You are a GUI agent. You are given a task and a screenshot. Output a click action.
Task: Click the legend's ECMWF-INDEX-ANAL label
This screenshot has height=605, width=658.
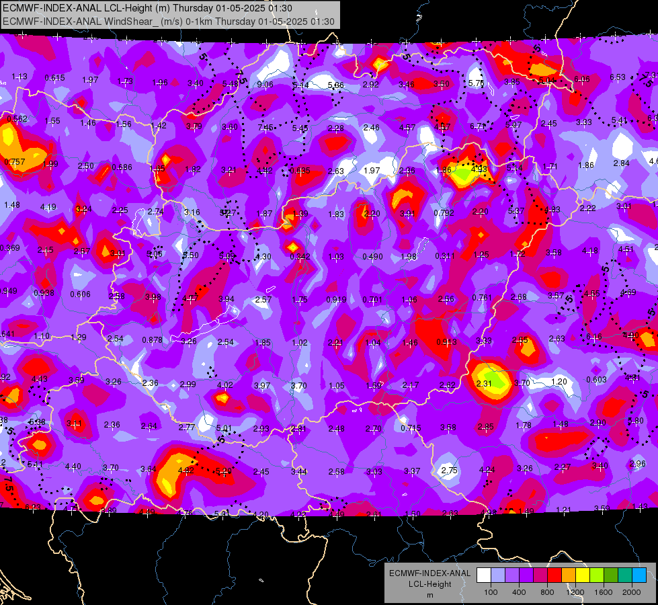429,573
